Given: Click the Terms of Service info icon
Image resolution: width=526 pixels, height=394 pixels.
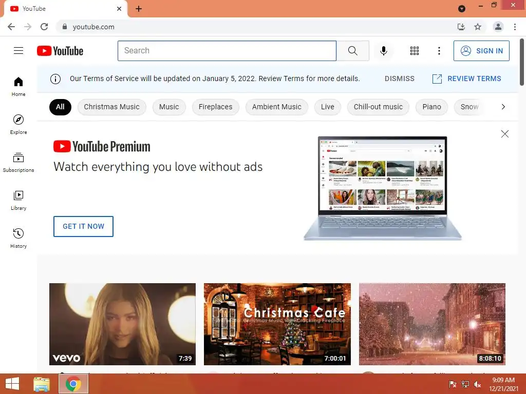Looking at the screenshot, I should tap(55, 78).
